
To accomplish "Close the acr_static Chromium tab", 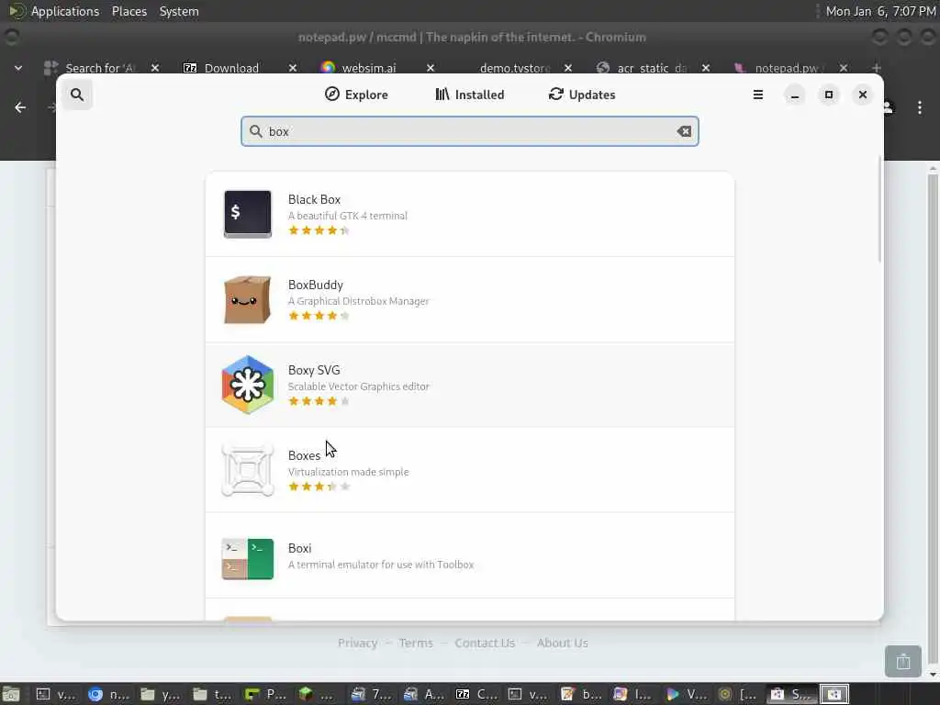I will 706,68.
